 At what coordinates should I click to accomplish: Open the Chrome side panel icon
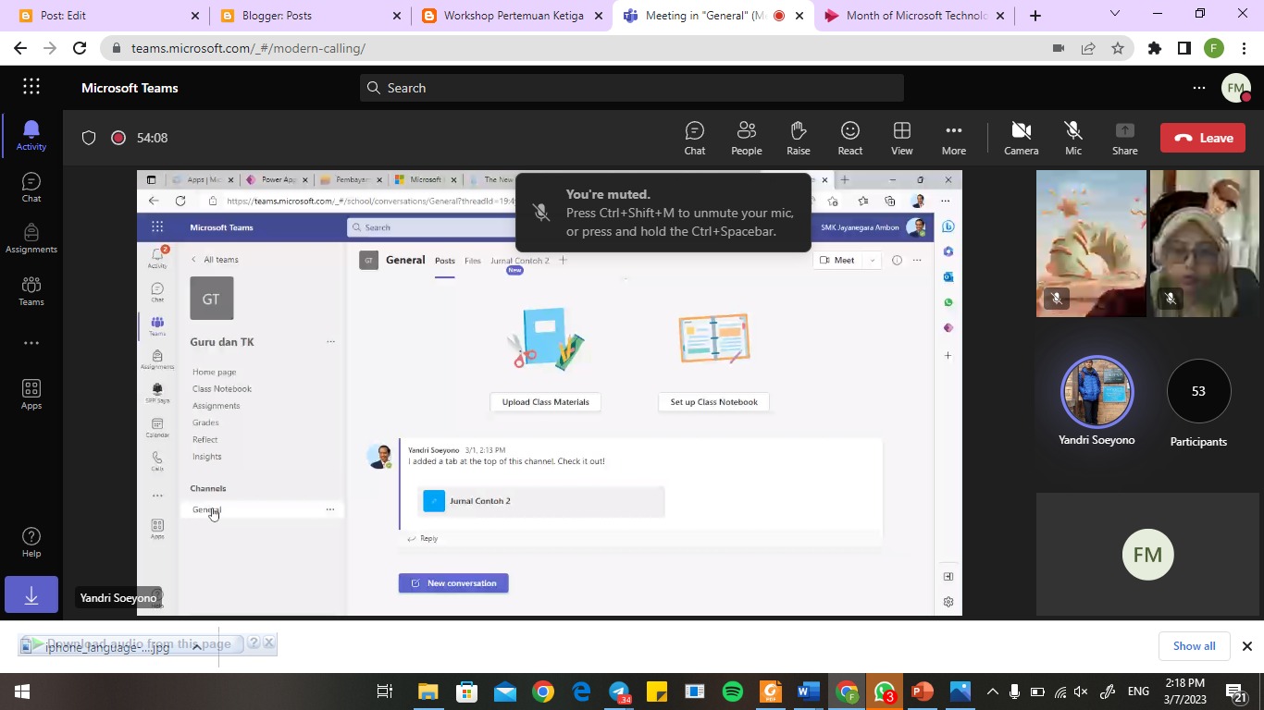(x=1184, y=48)
